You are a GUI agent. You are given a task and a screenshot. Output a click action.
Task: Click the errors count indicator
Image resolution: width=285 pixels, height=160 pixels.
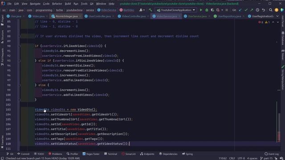coord(261,22)
